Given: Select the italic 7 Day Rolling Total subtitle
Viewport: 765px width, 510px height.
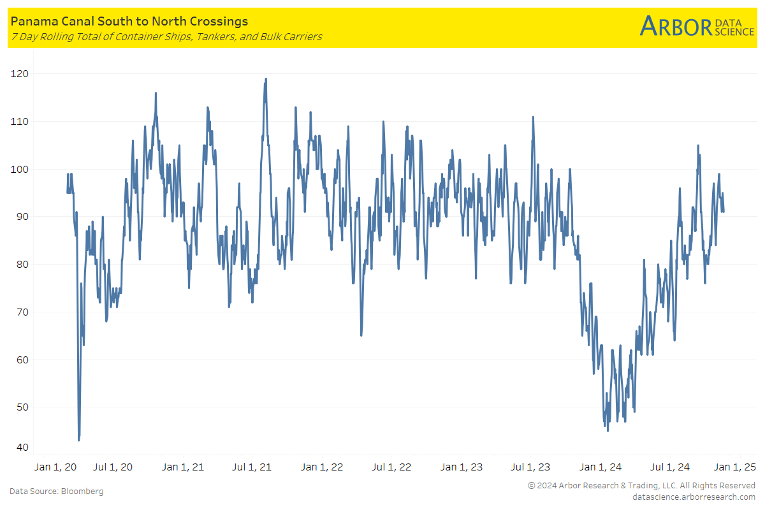Looking at the screenshot, I should [x=166, y=37].
